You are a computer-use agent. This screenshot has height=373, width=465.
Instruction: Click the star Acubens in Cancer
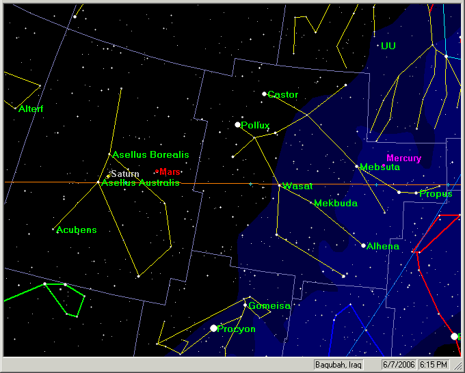click(x=53, y=229)
